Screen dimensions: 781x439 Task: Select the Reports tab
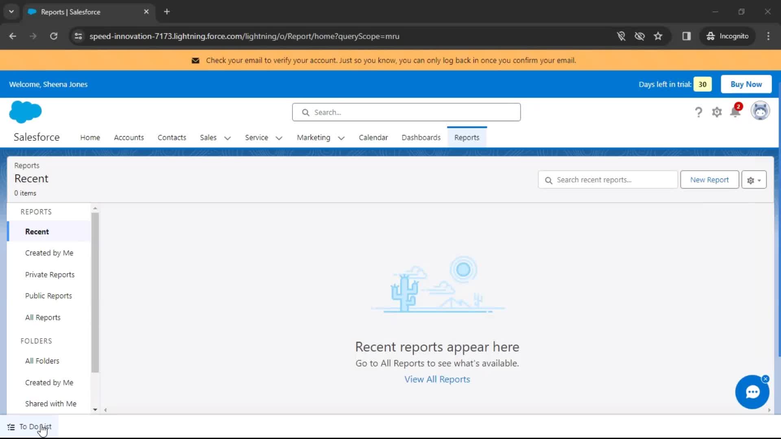point(467,137)
